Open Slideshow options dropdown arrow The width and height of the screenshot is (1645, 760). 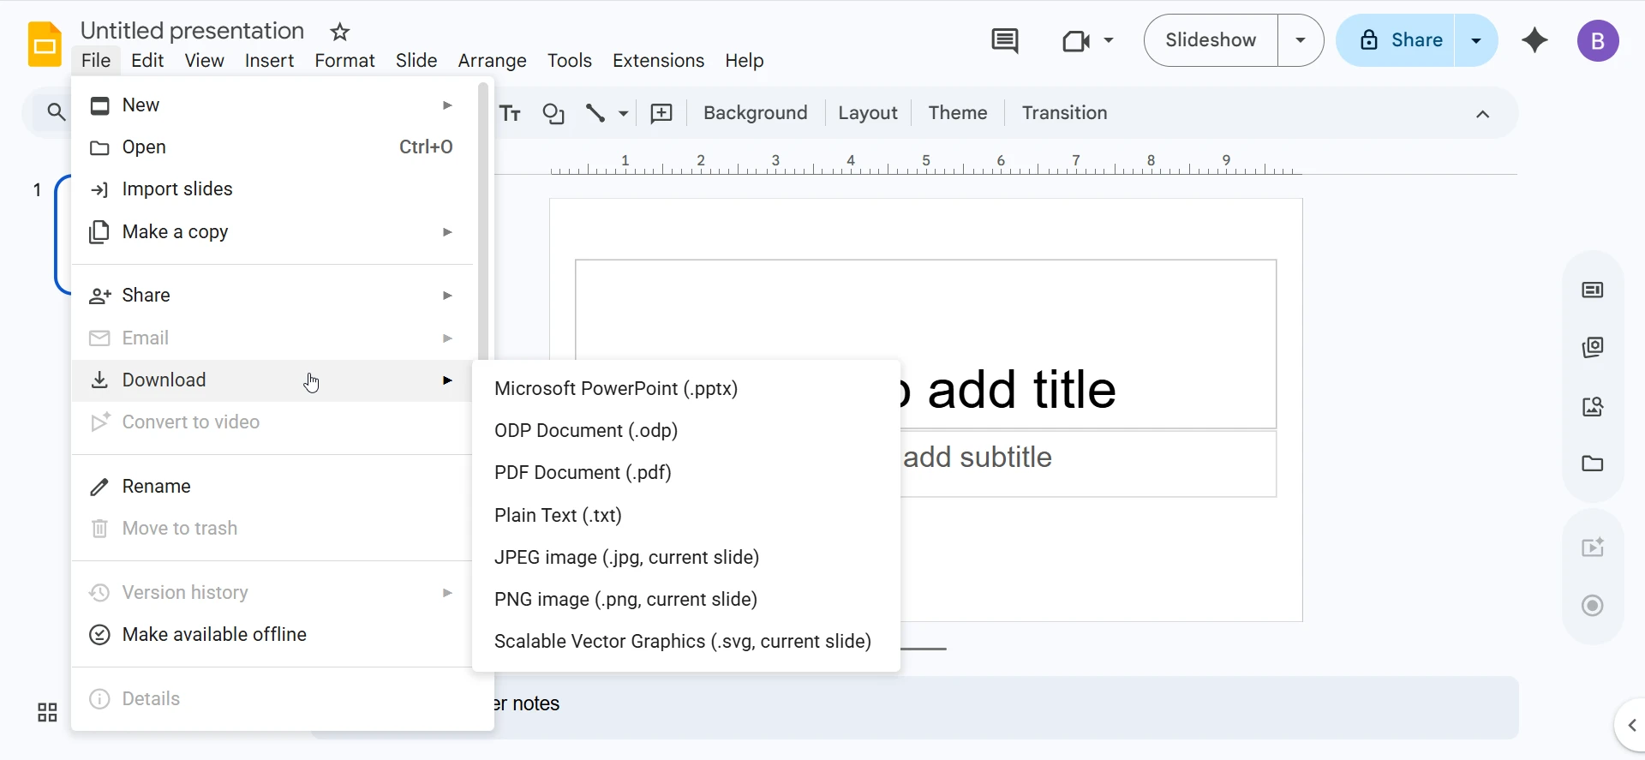(x=1301, y=40)
